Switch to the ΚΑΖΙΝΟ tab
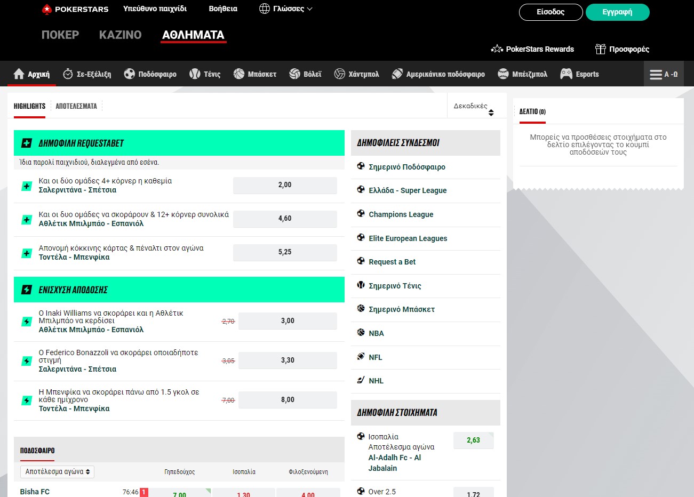This screenshot has width=694, height=497. 120,35
